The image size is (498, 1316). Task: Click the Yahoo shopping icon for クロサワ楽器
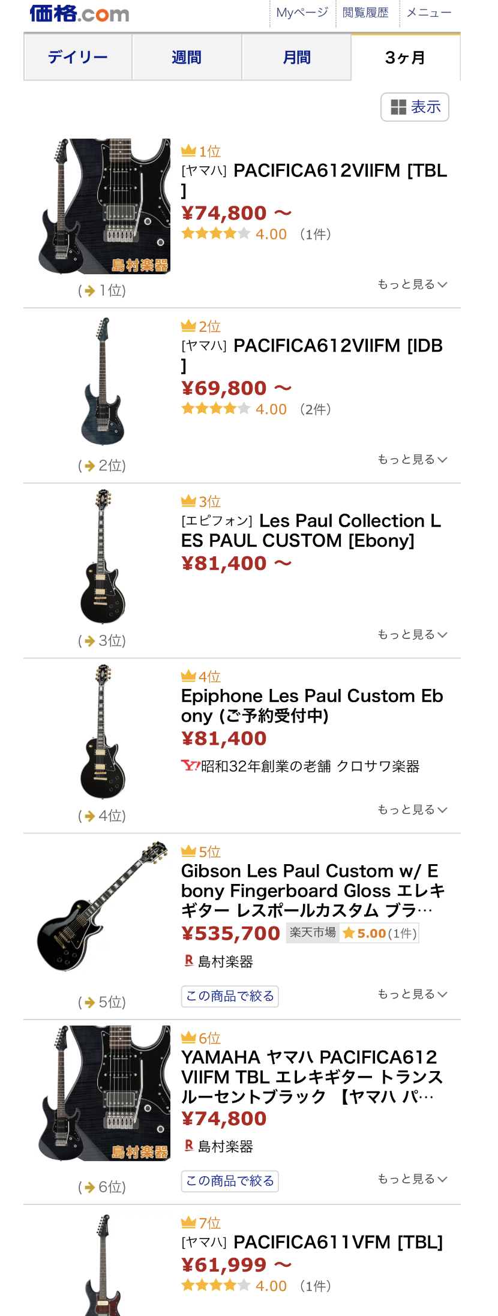[x=190, y=766]
